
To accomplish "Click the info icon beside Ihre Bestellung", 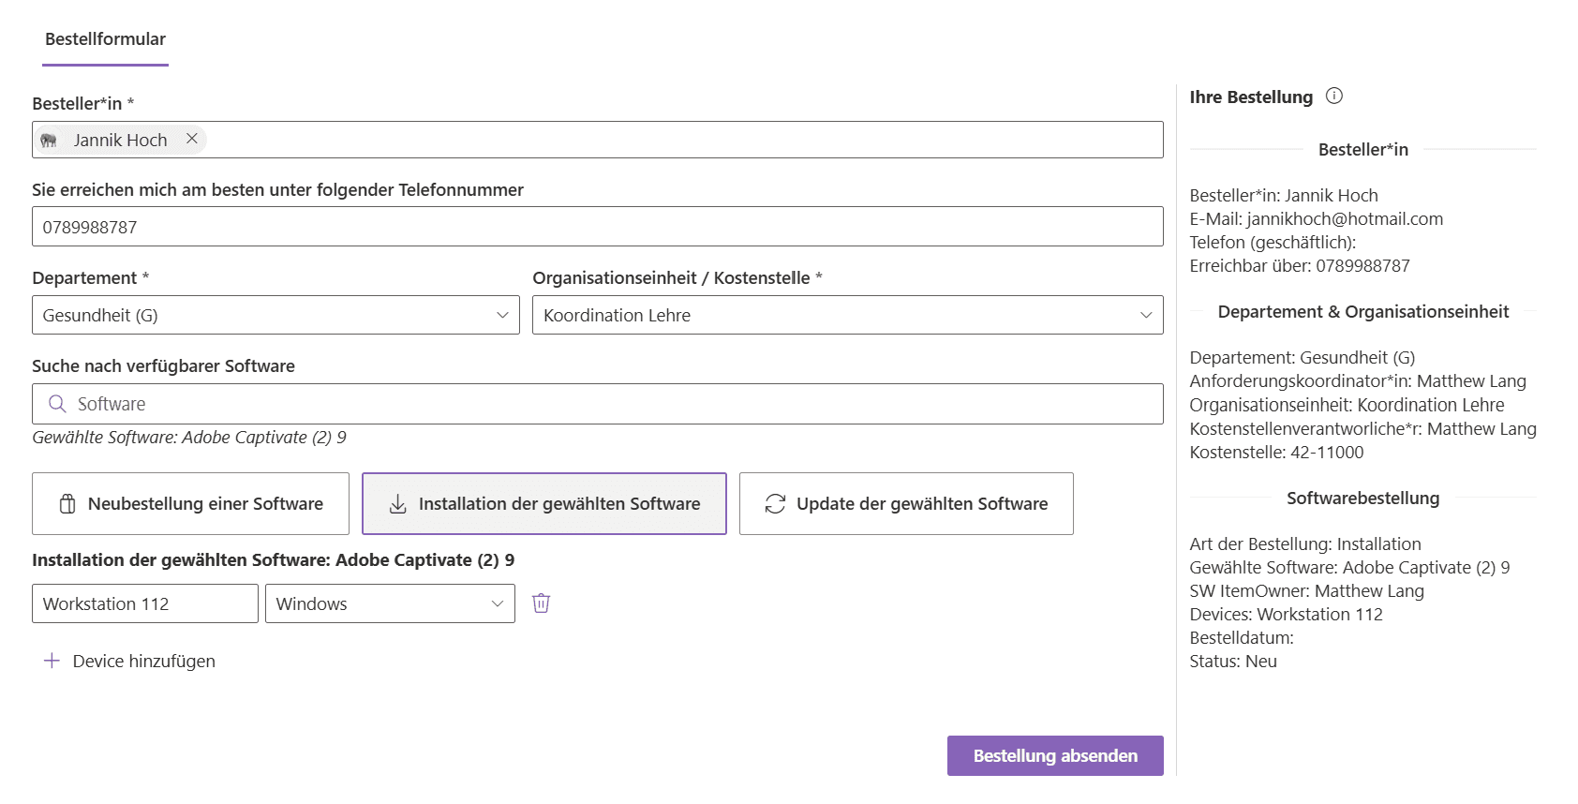I will (x=1334, y=96).
